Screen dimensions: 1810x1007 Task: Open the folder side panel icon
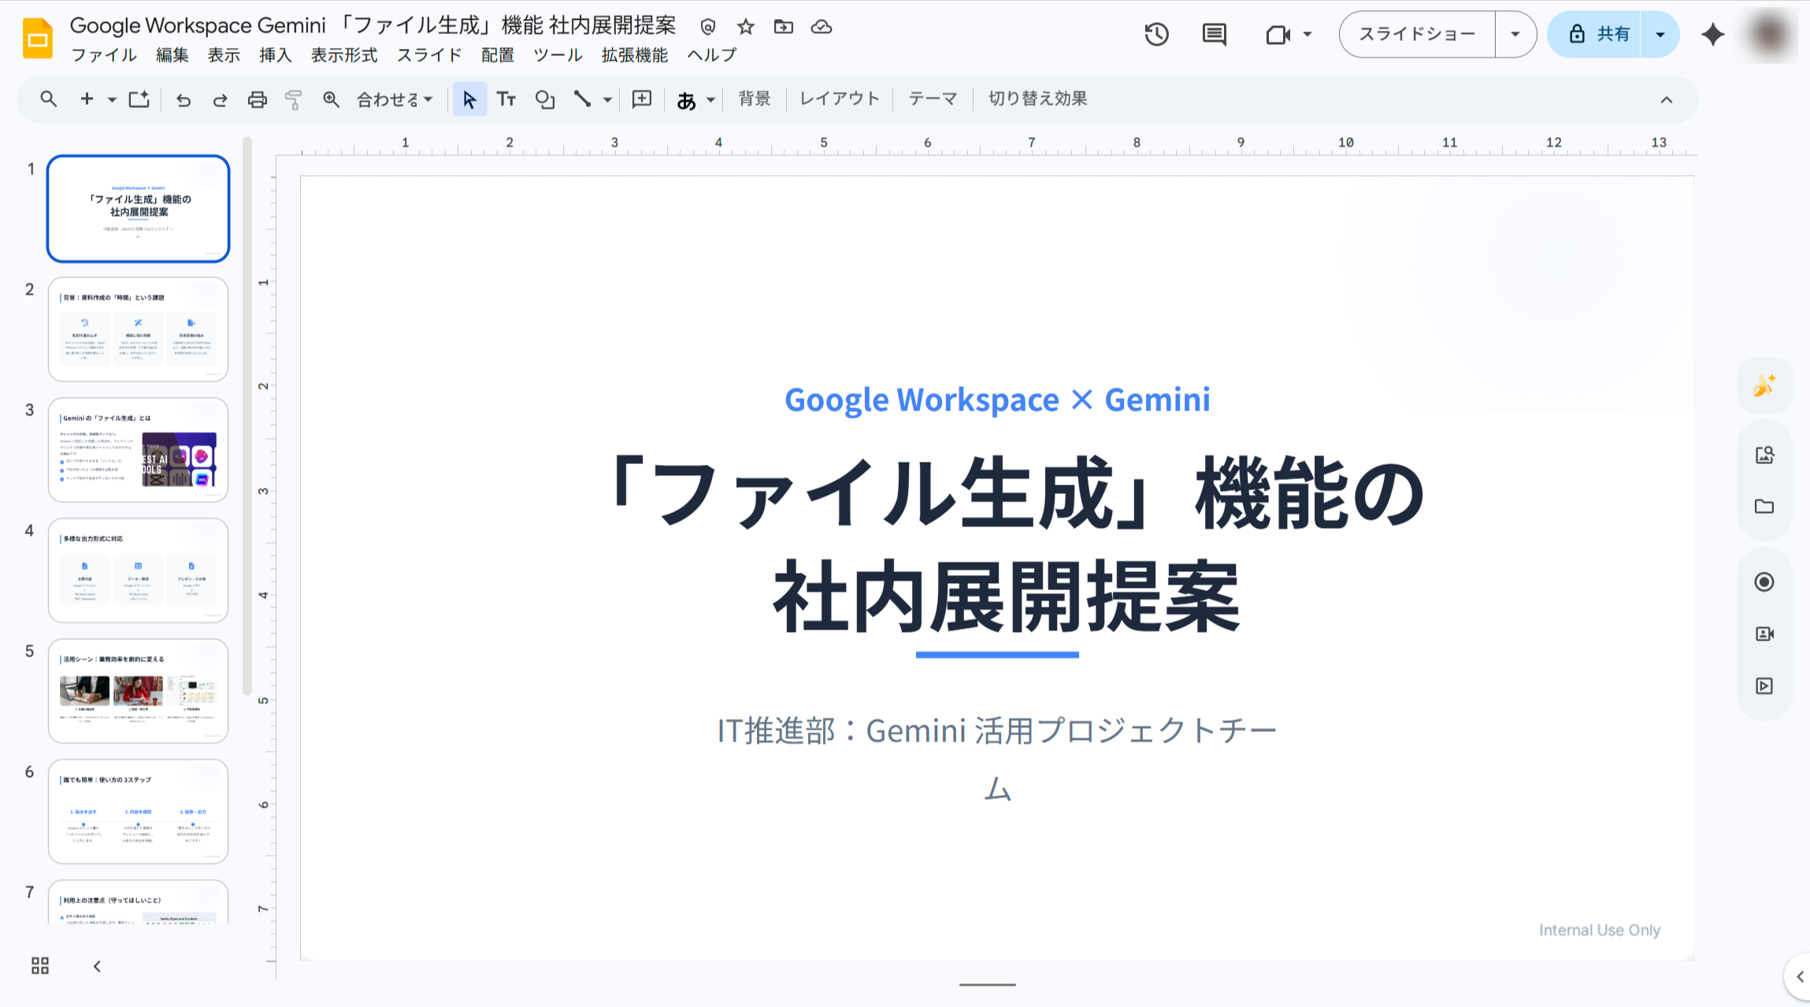coord(1764,507)
